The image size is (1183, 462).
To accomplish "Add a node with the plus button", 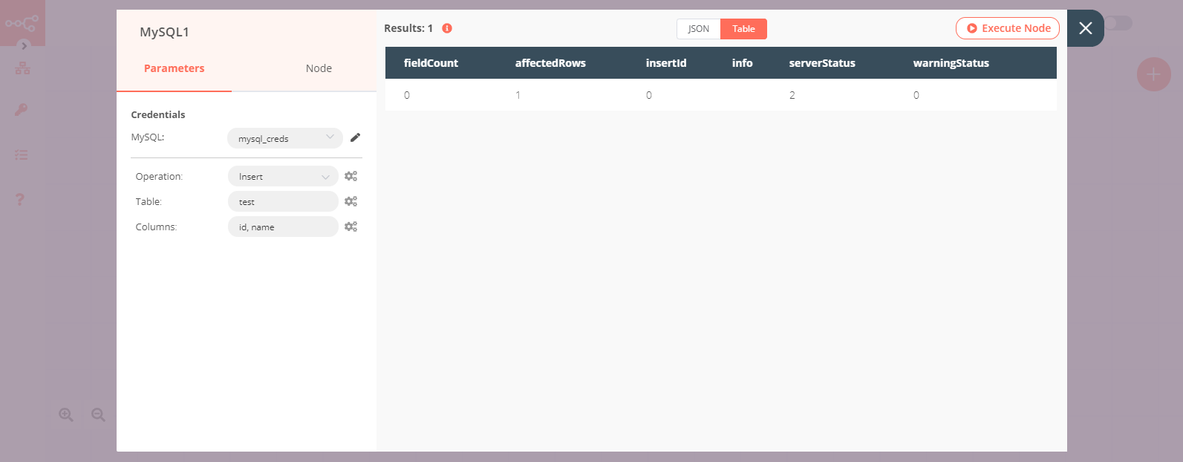I will 1153,74.
